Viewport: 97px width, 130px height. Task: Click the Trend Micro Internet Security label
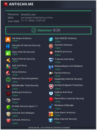(69, 98)
